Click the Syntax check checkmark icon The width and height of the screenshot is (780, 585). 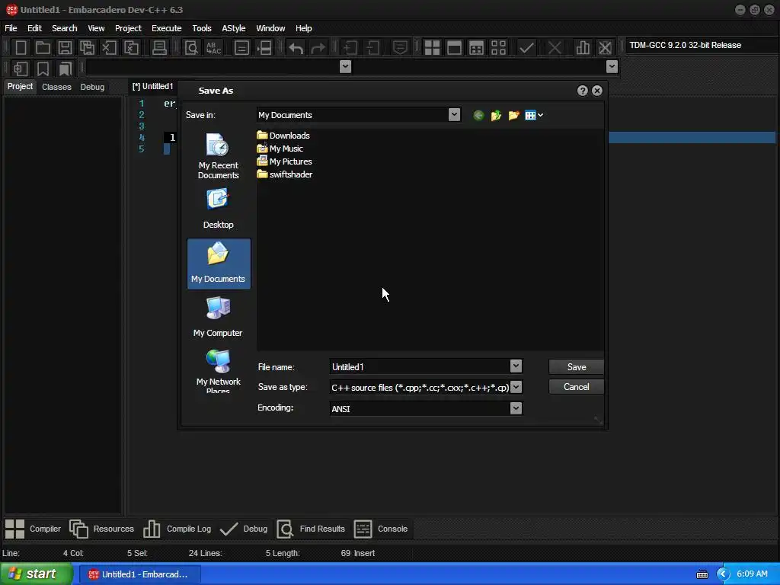(526, 48)
